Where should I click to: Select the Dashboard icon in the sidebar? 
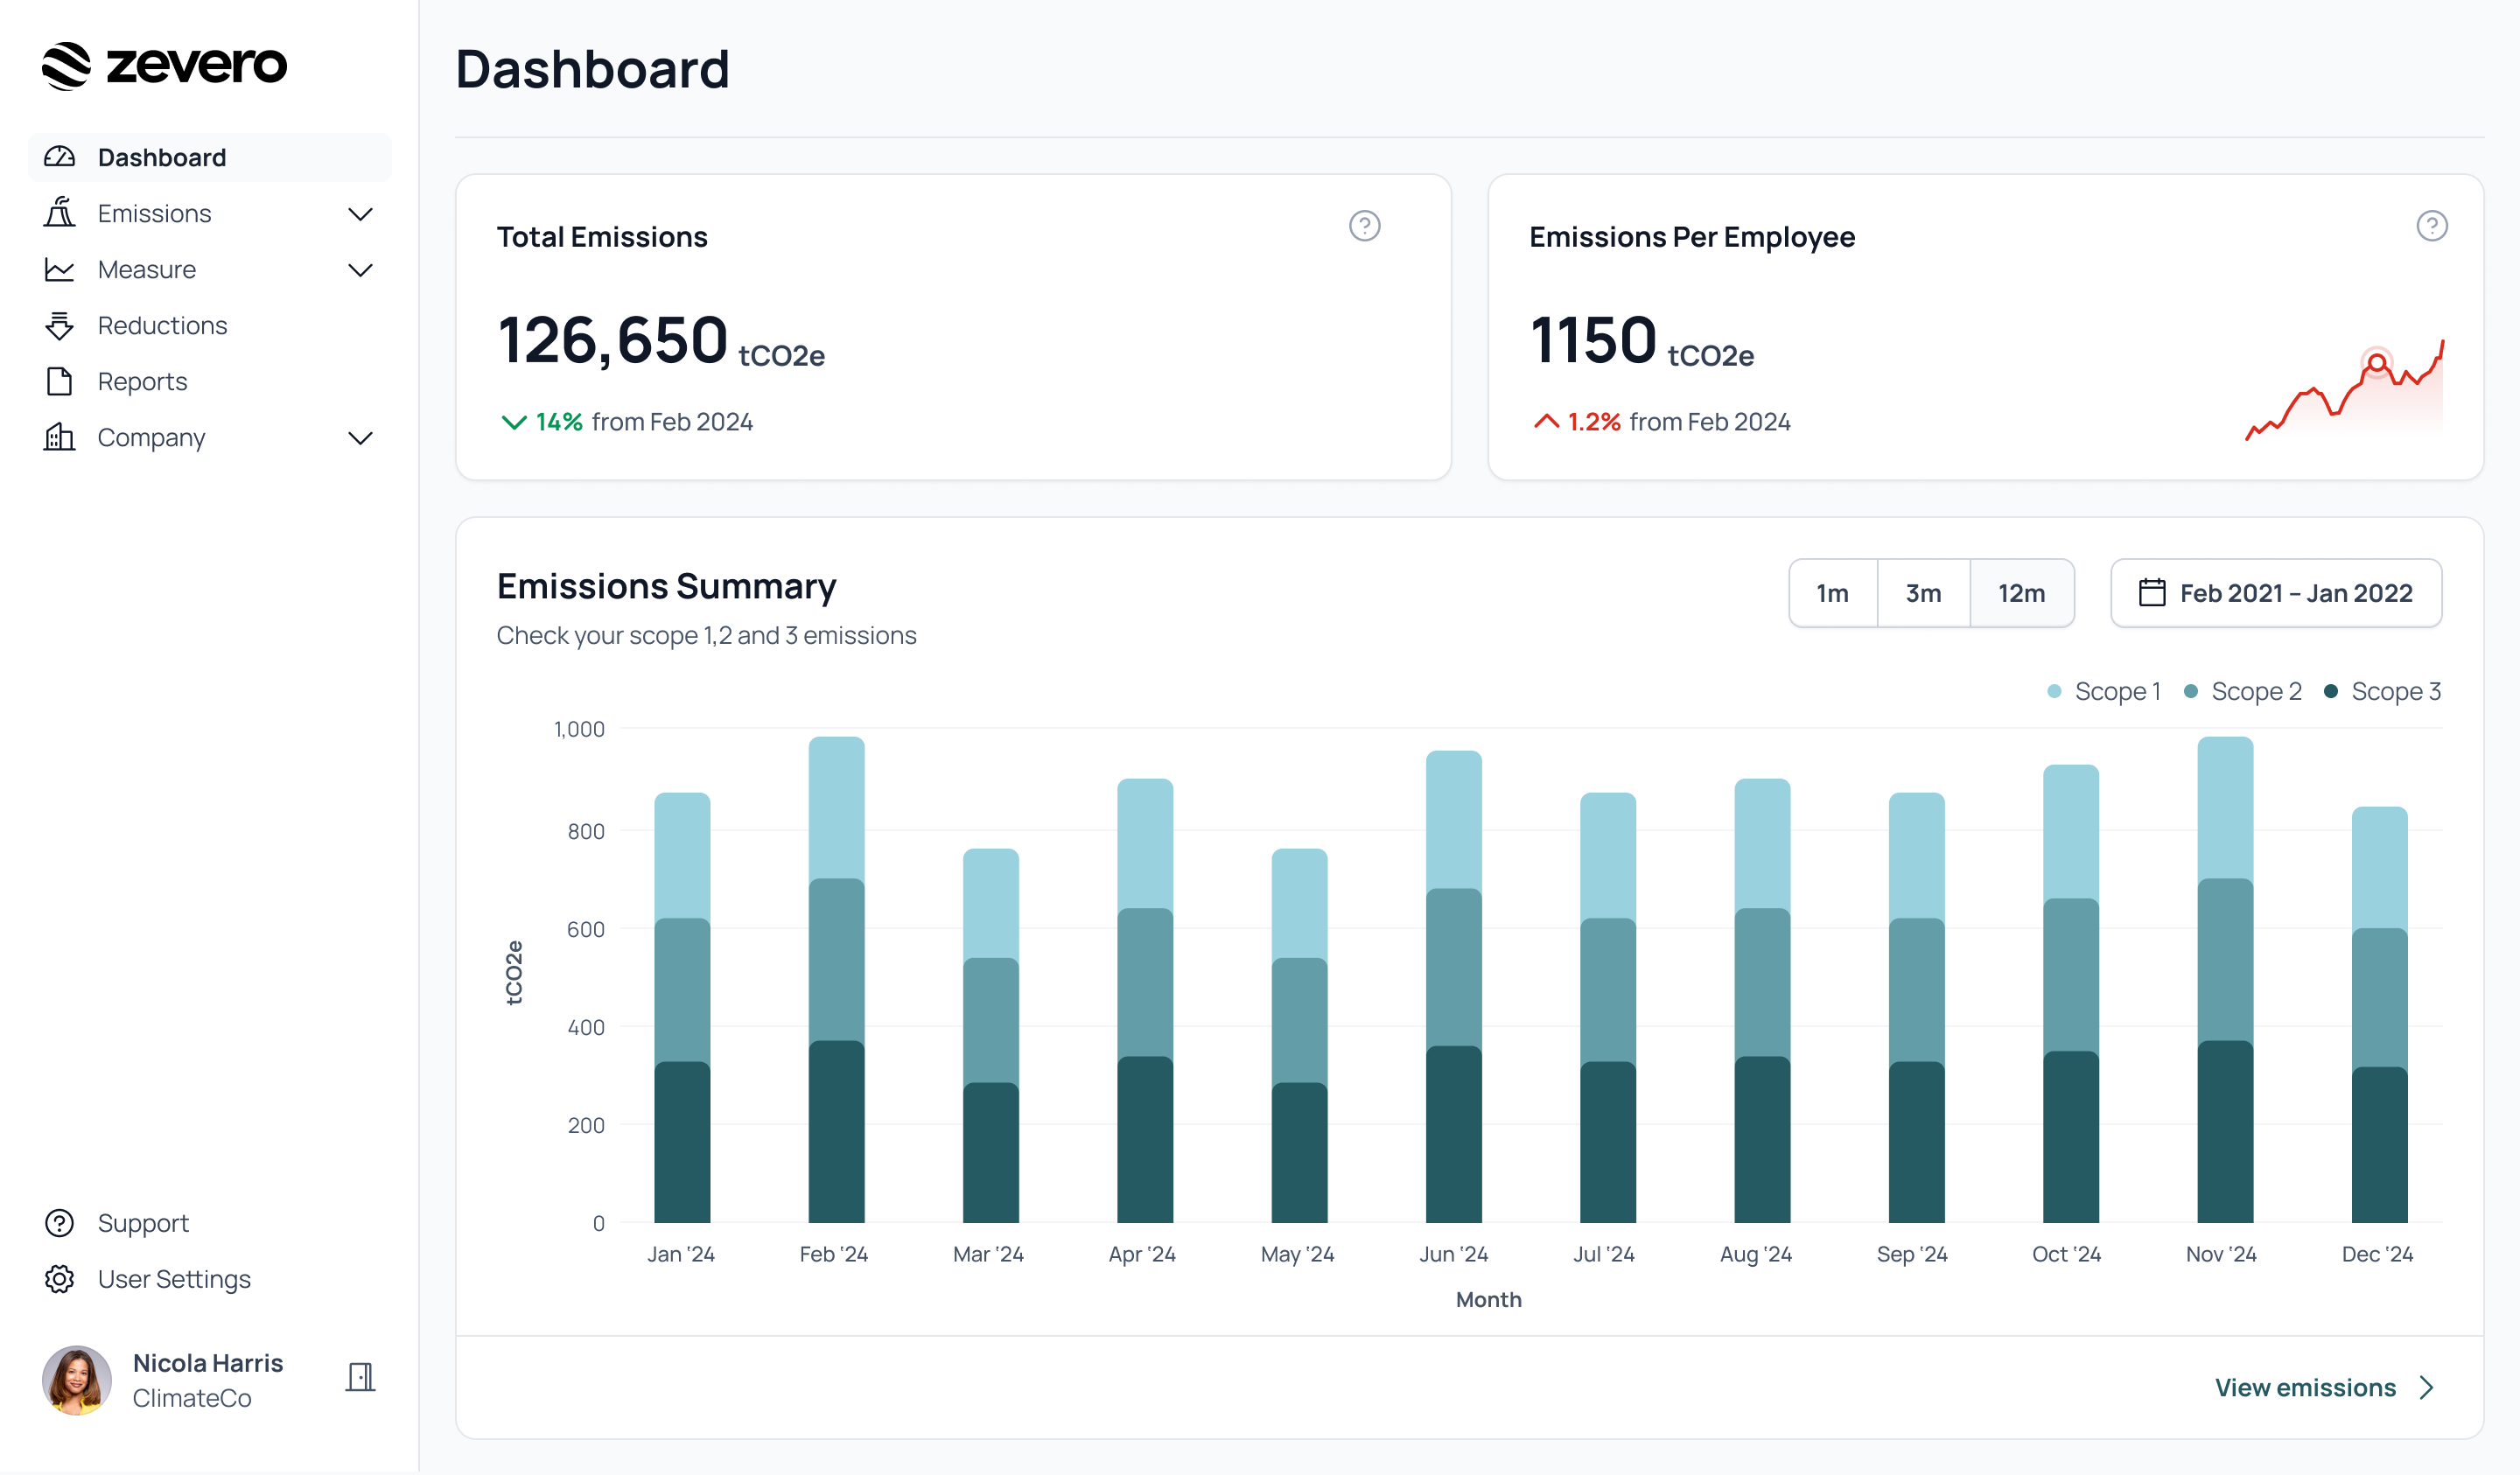tap(60, 156)
